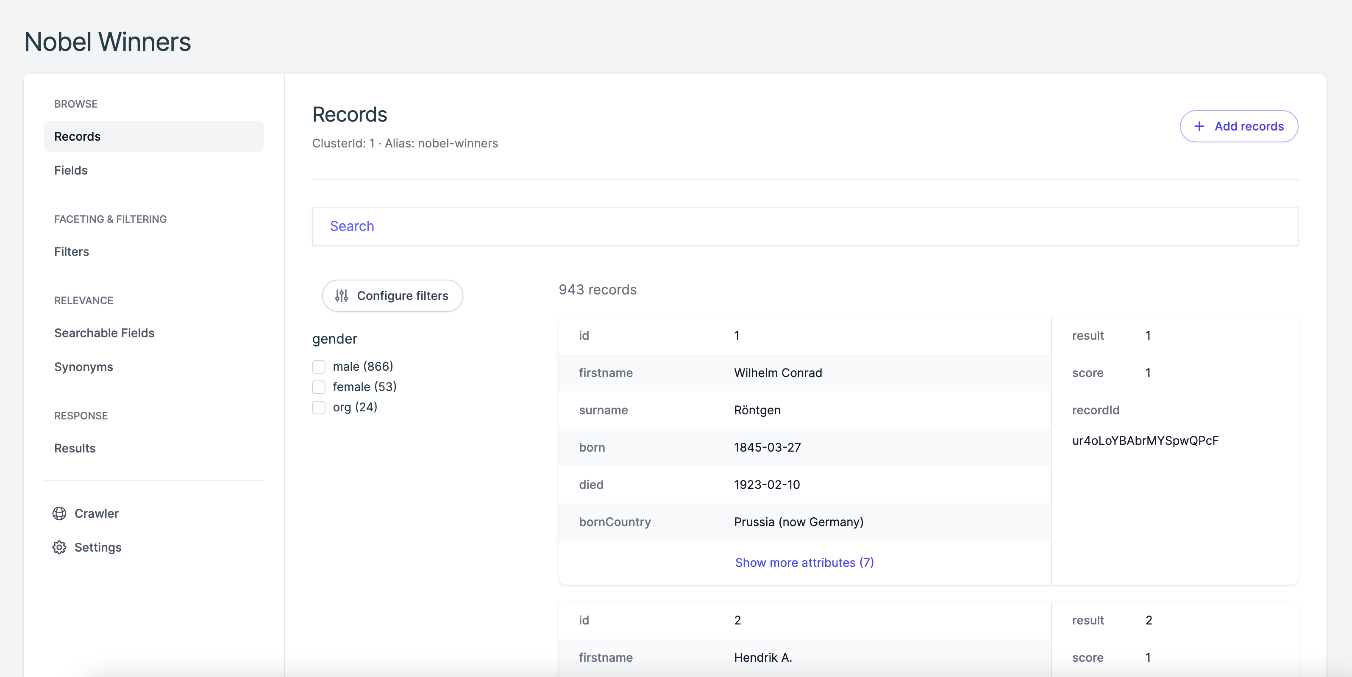The height and width of the screenshot is (677, 1352).
Task: Navigate to Searchable Fields
Action: click(104, 333)
